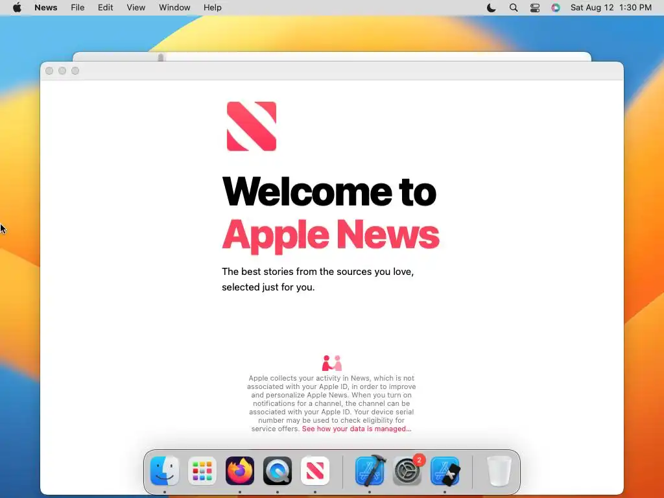
Task: Open the View menu
Action: click(x=136, y=8)
